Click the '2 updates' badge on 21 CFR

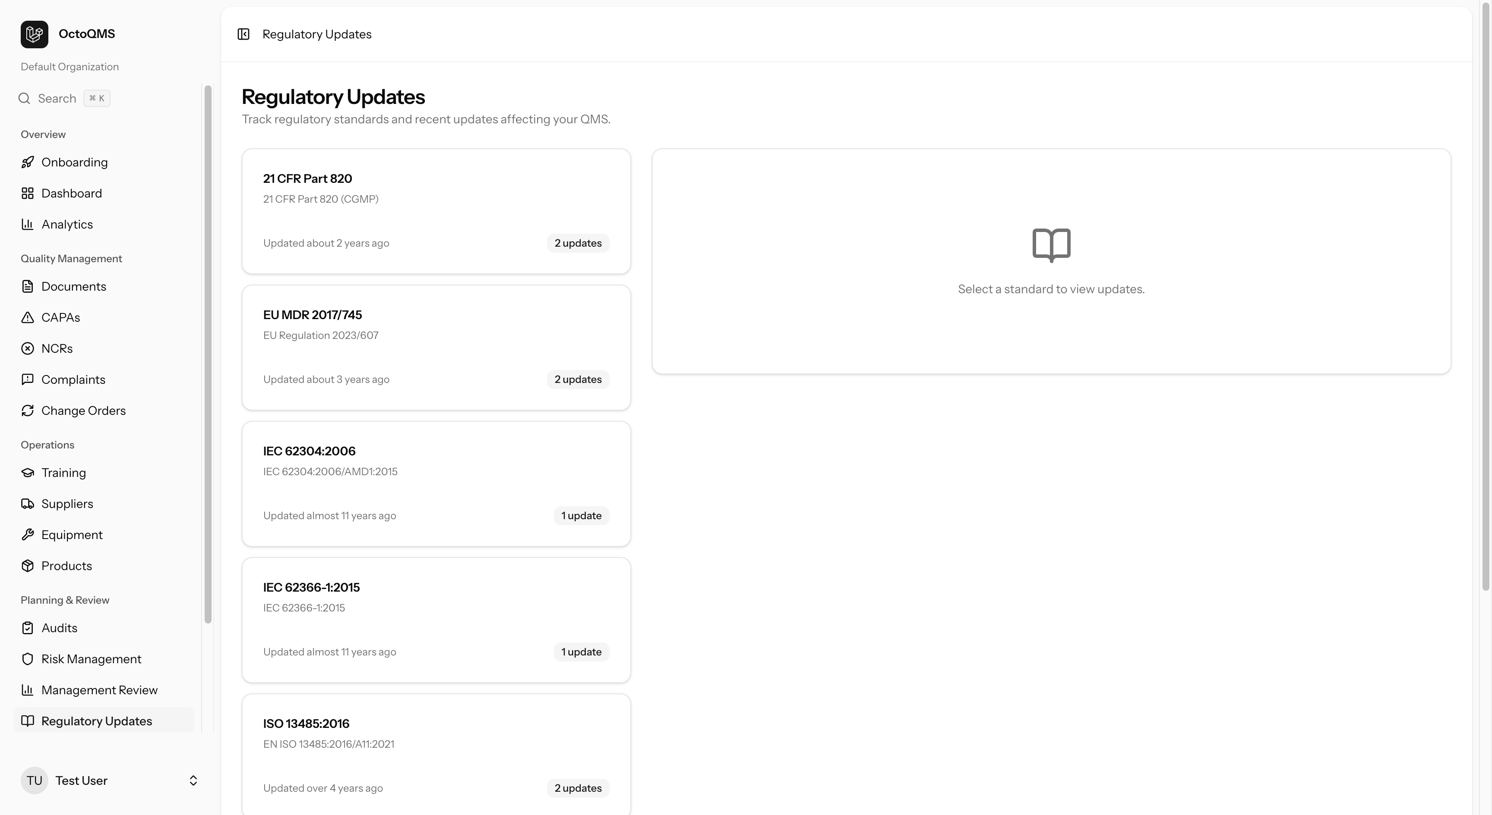point(578,243)
